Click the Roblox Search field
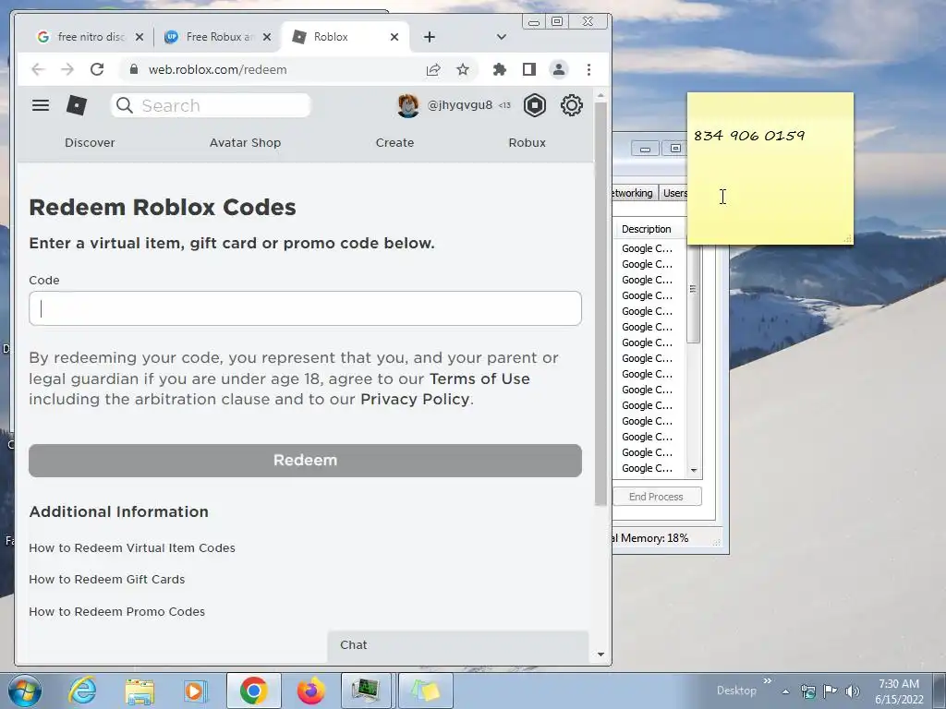Viewport: 946px width, 709px height. pyautogui.click(x=212, y=105)
